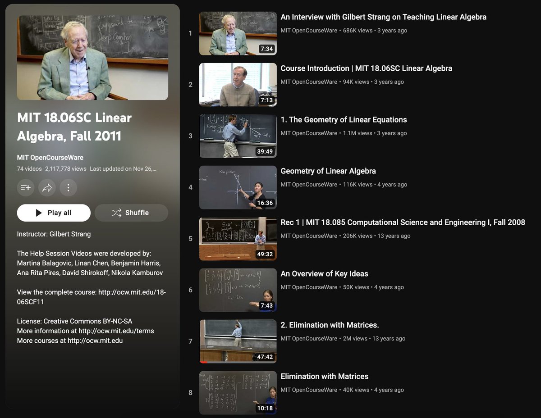
Task: Open 'An Interview with Gilbert Strang' title
Action: [x=383, y=17]
